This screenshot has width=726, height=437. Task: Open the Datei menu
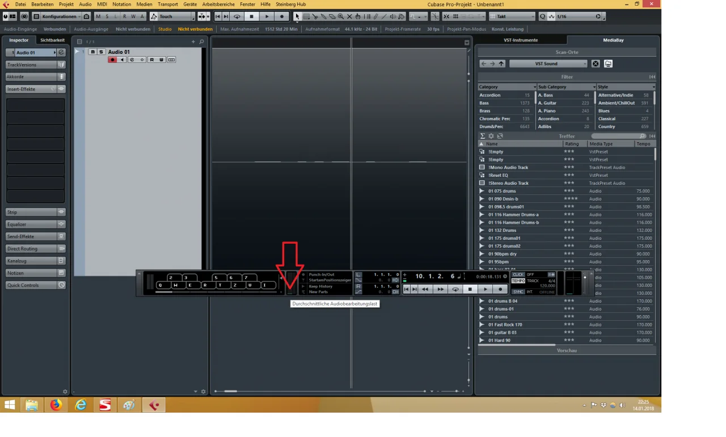click(x=20, y=4)
